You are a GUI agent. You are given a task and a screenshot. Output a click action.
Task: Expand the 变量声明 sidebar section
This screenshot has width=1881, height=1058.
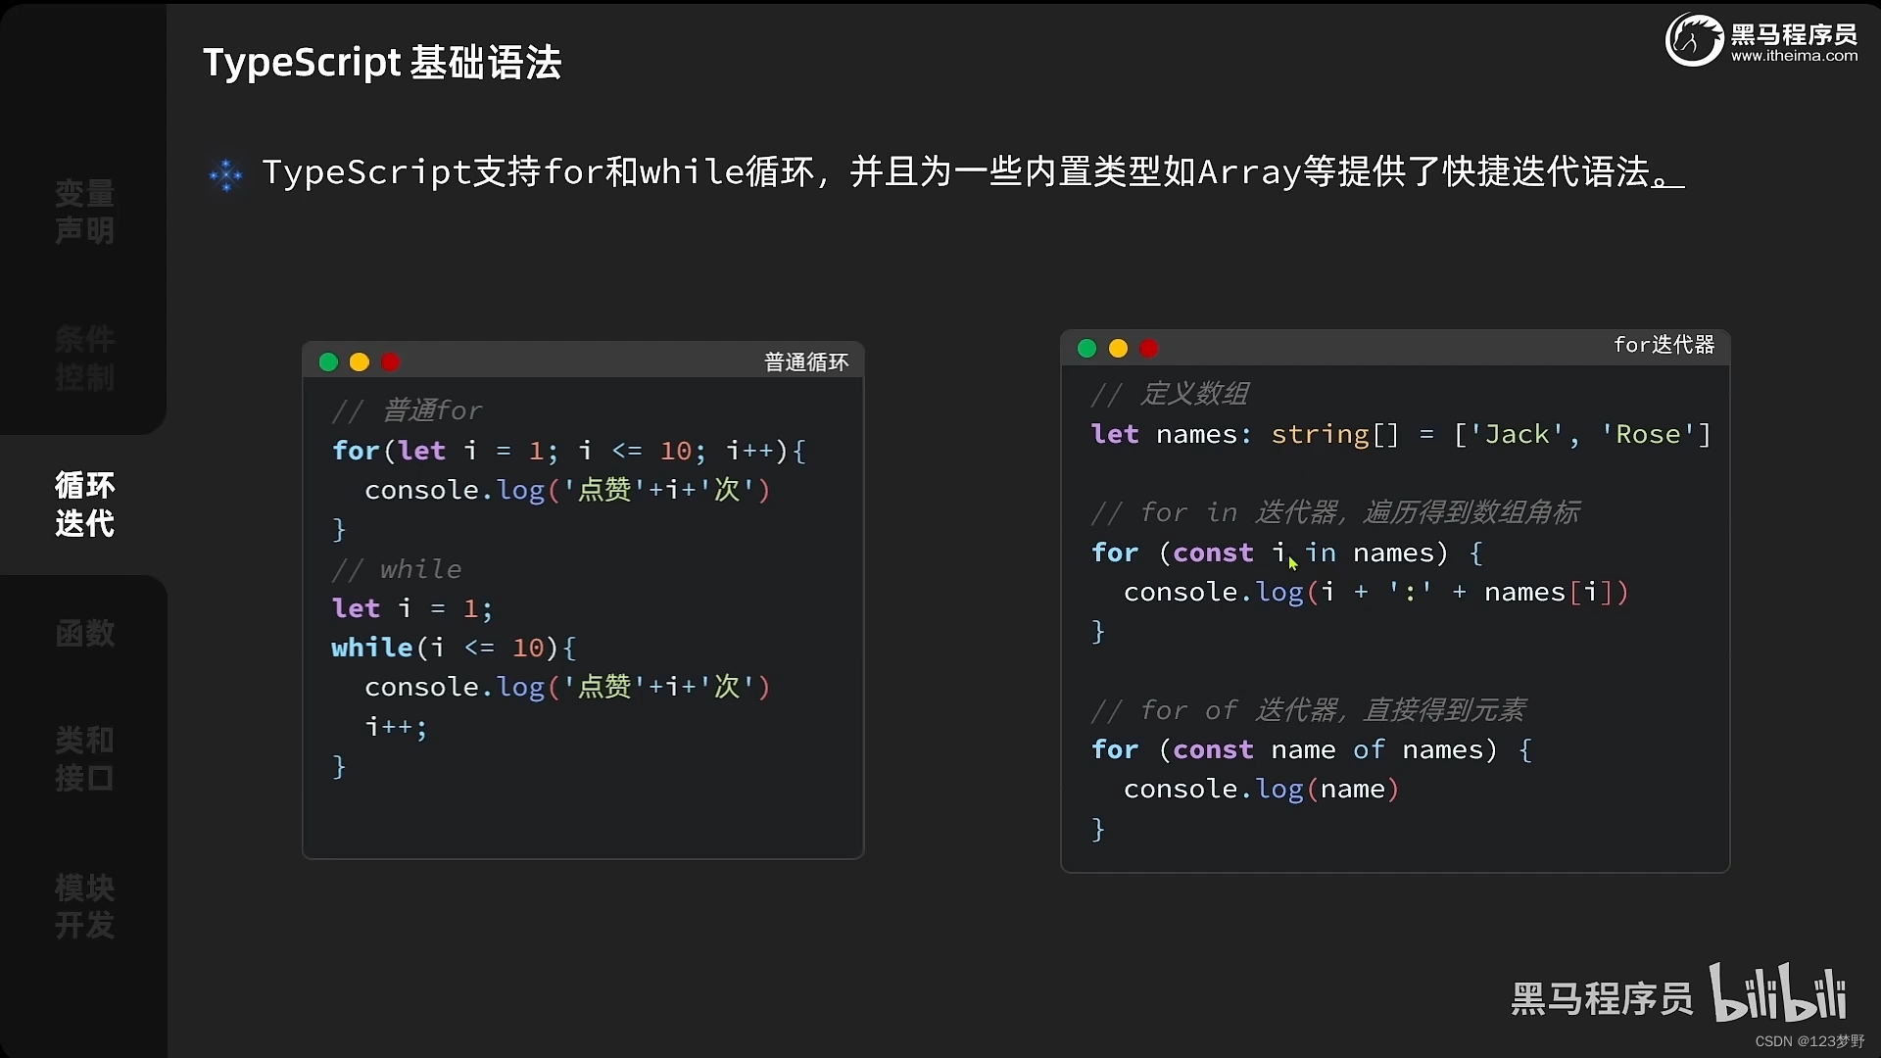83,213
